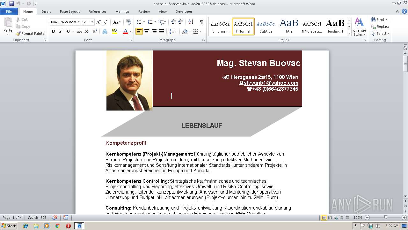Click the vertical scrollbar thumb

coord(405,64)
